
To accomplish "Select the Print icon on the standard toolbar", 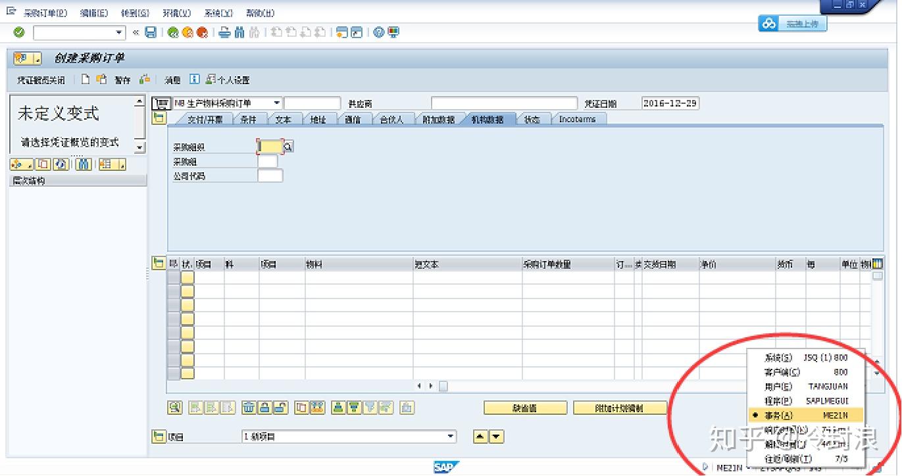I will [x=224, y=32].
